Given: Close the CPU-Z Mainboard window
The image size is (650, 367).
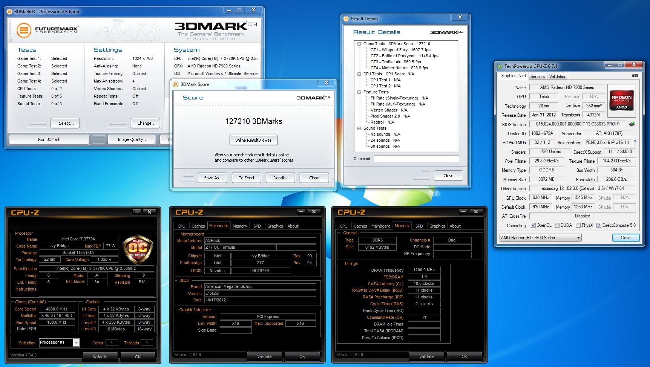Looking at the screenshot, I should click(314, 212).
